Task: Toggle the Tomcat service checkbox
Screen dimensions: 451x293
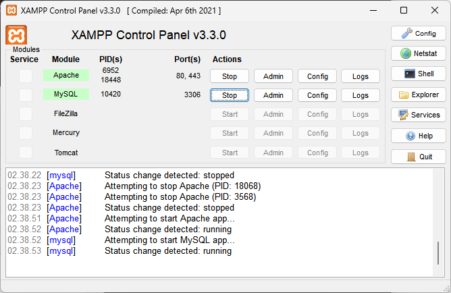Action: click(26, 152)
